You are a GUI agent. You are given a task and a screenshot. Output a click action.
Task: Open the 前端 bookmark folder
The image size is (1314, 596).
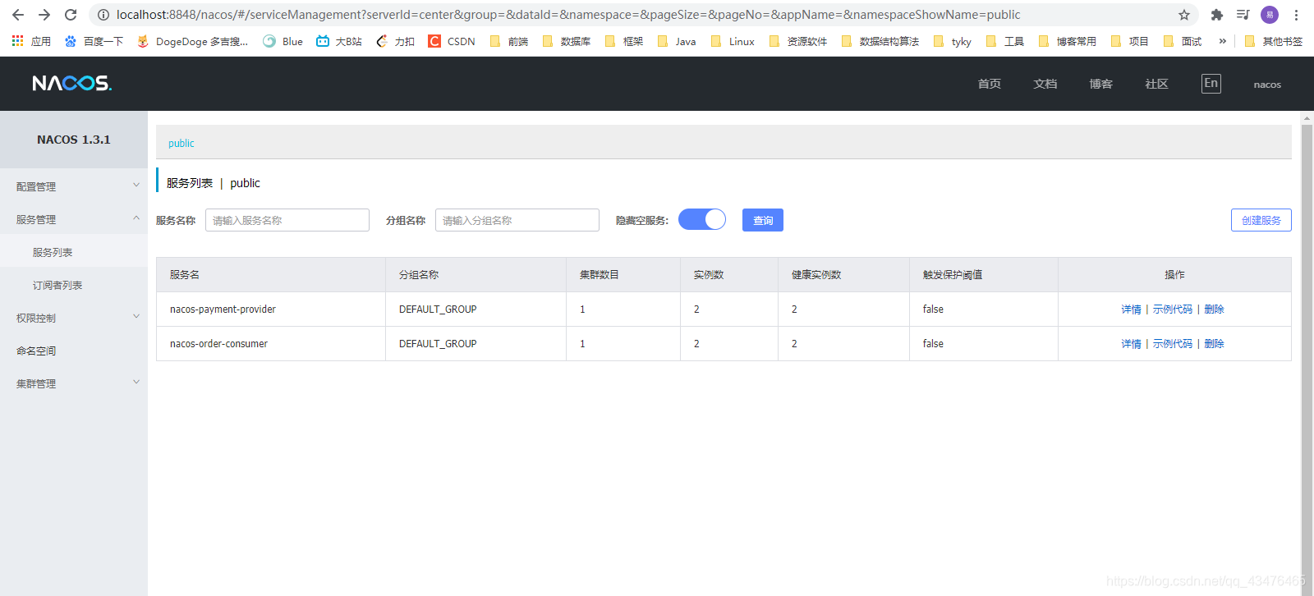(x=509, y=41)
